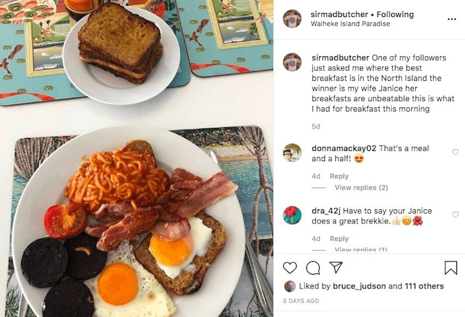Open dra_42j's profile avatar
The height and width of the screenshot is (317, 465).
point(292,215)
